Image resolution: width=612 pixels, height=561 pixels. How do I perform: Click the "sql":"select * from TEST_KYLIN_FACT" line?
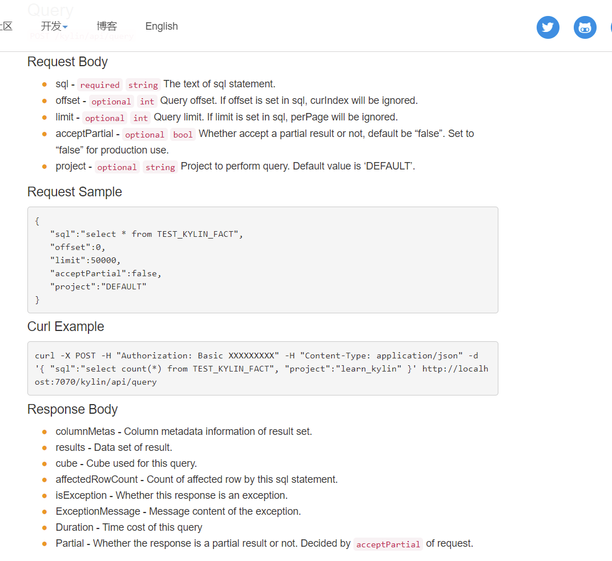[146, 234]
